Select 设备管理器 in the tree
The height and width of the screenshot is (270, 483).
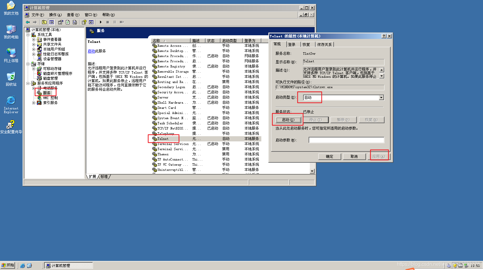(x=52, y=59)
